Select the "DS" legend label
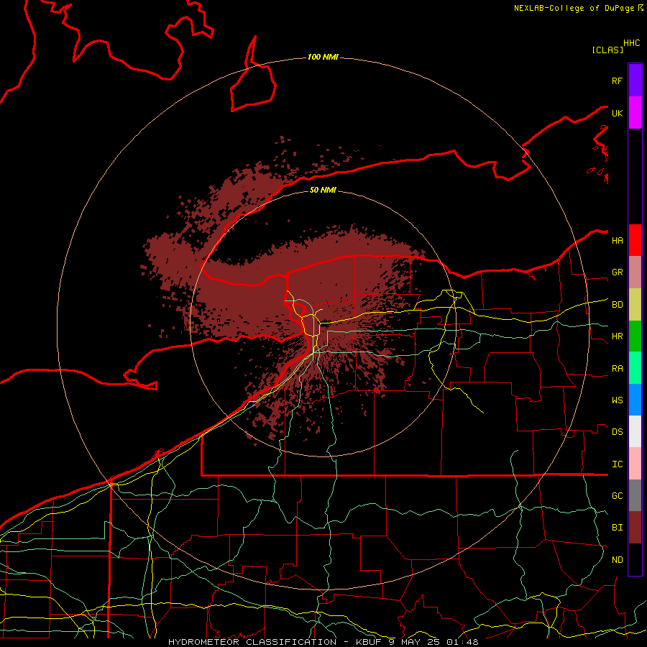647x647 pixels. (x=617, y=432)
